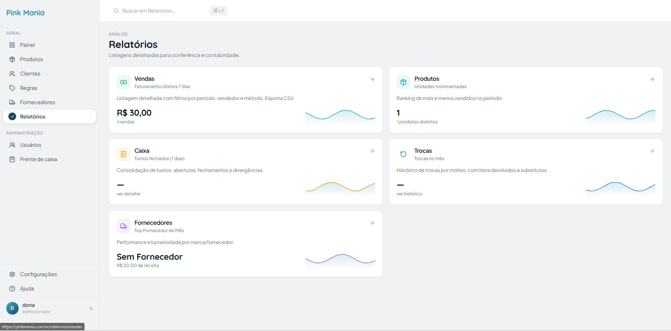Open Produtos from the sidebar menu
The height and width of the screenshot is (331, 671).
[49, 59]
